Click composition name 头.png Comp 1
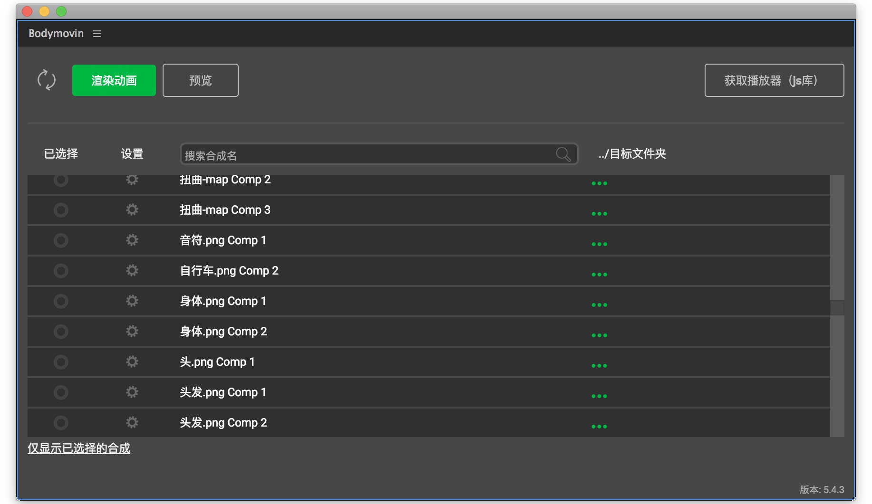The height and width of the screenshot is (504, 872). (x=217, y=362)
